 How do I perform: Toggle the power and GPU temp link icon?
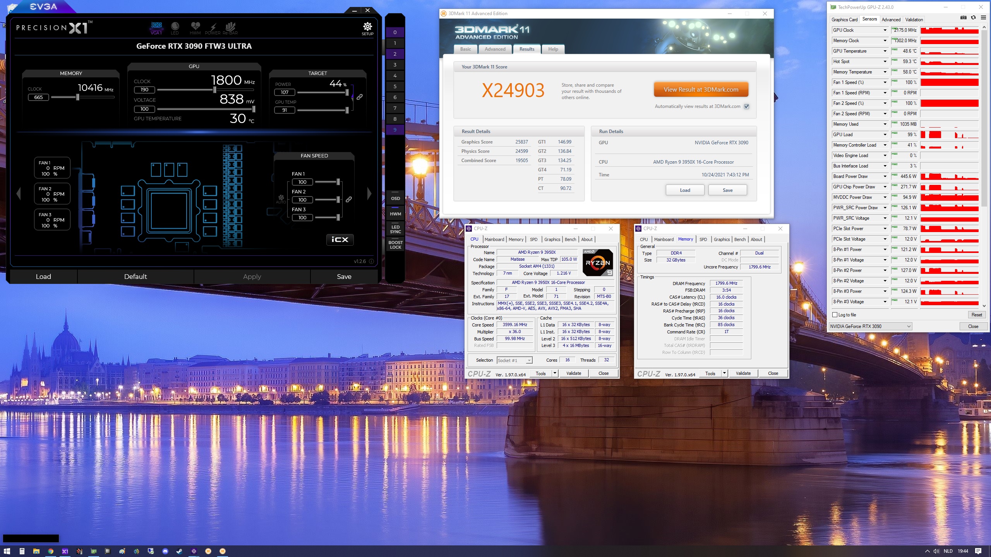[360, 97]
